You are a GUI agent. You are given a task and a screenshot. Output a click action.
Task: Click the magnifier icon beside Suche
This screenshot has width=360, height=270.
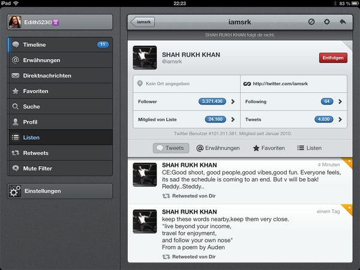click(x=16, y=107)
